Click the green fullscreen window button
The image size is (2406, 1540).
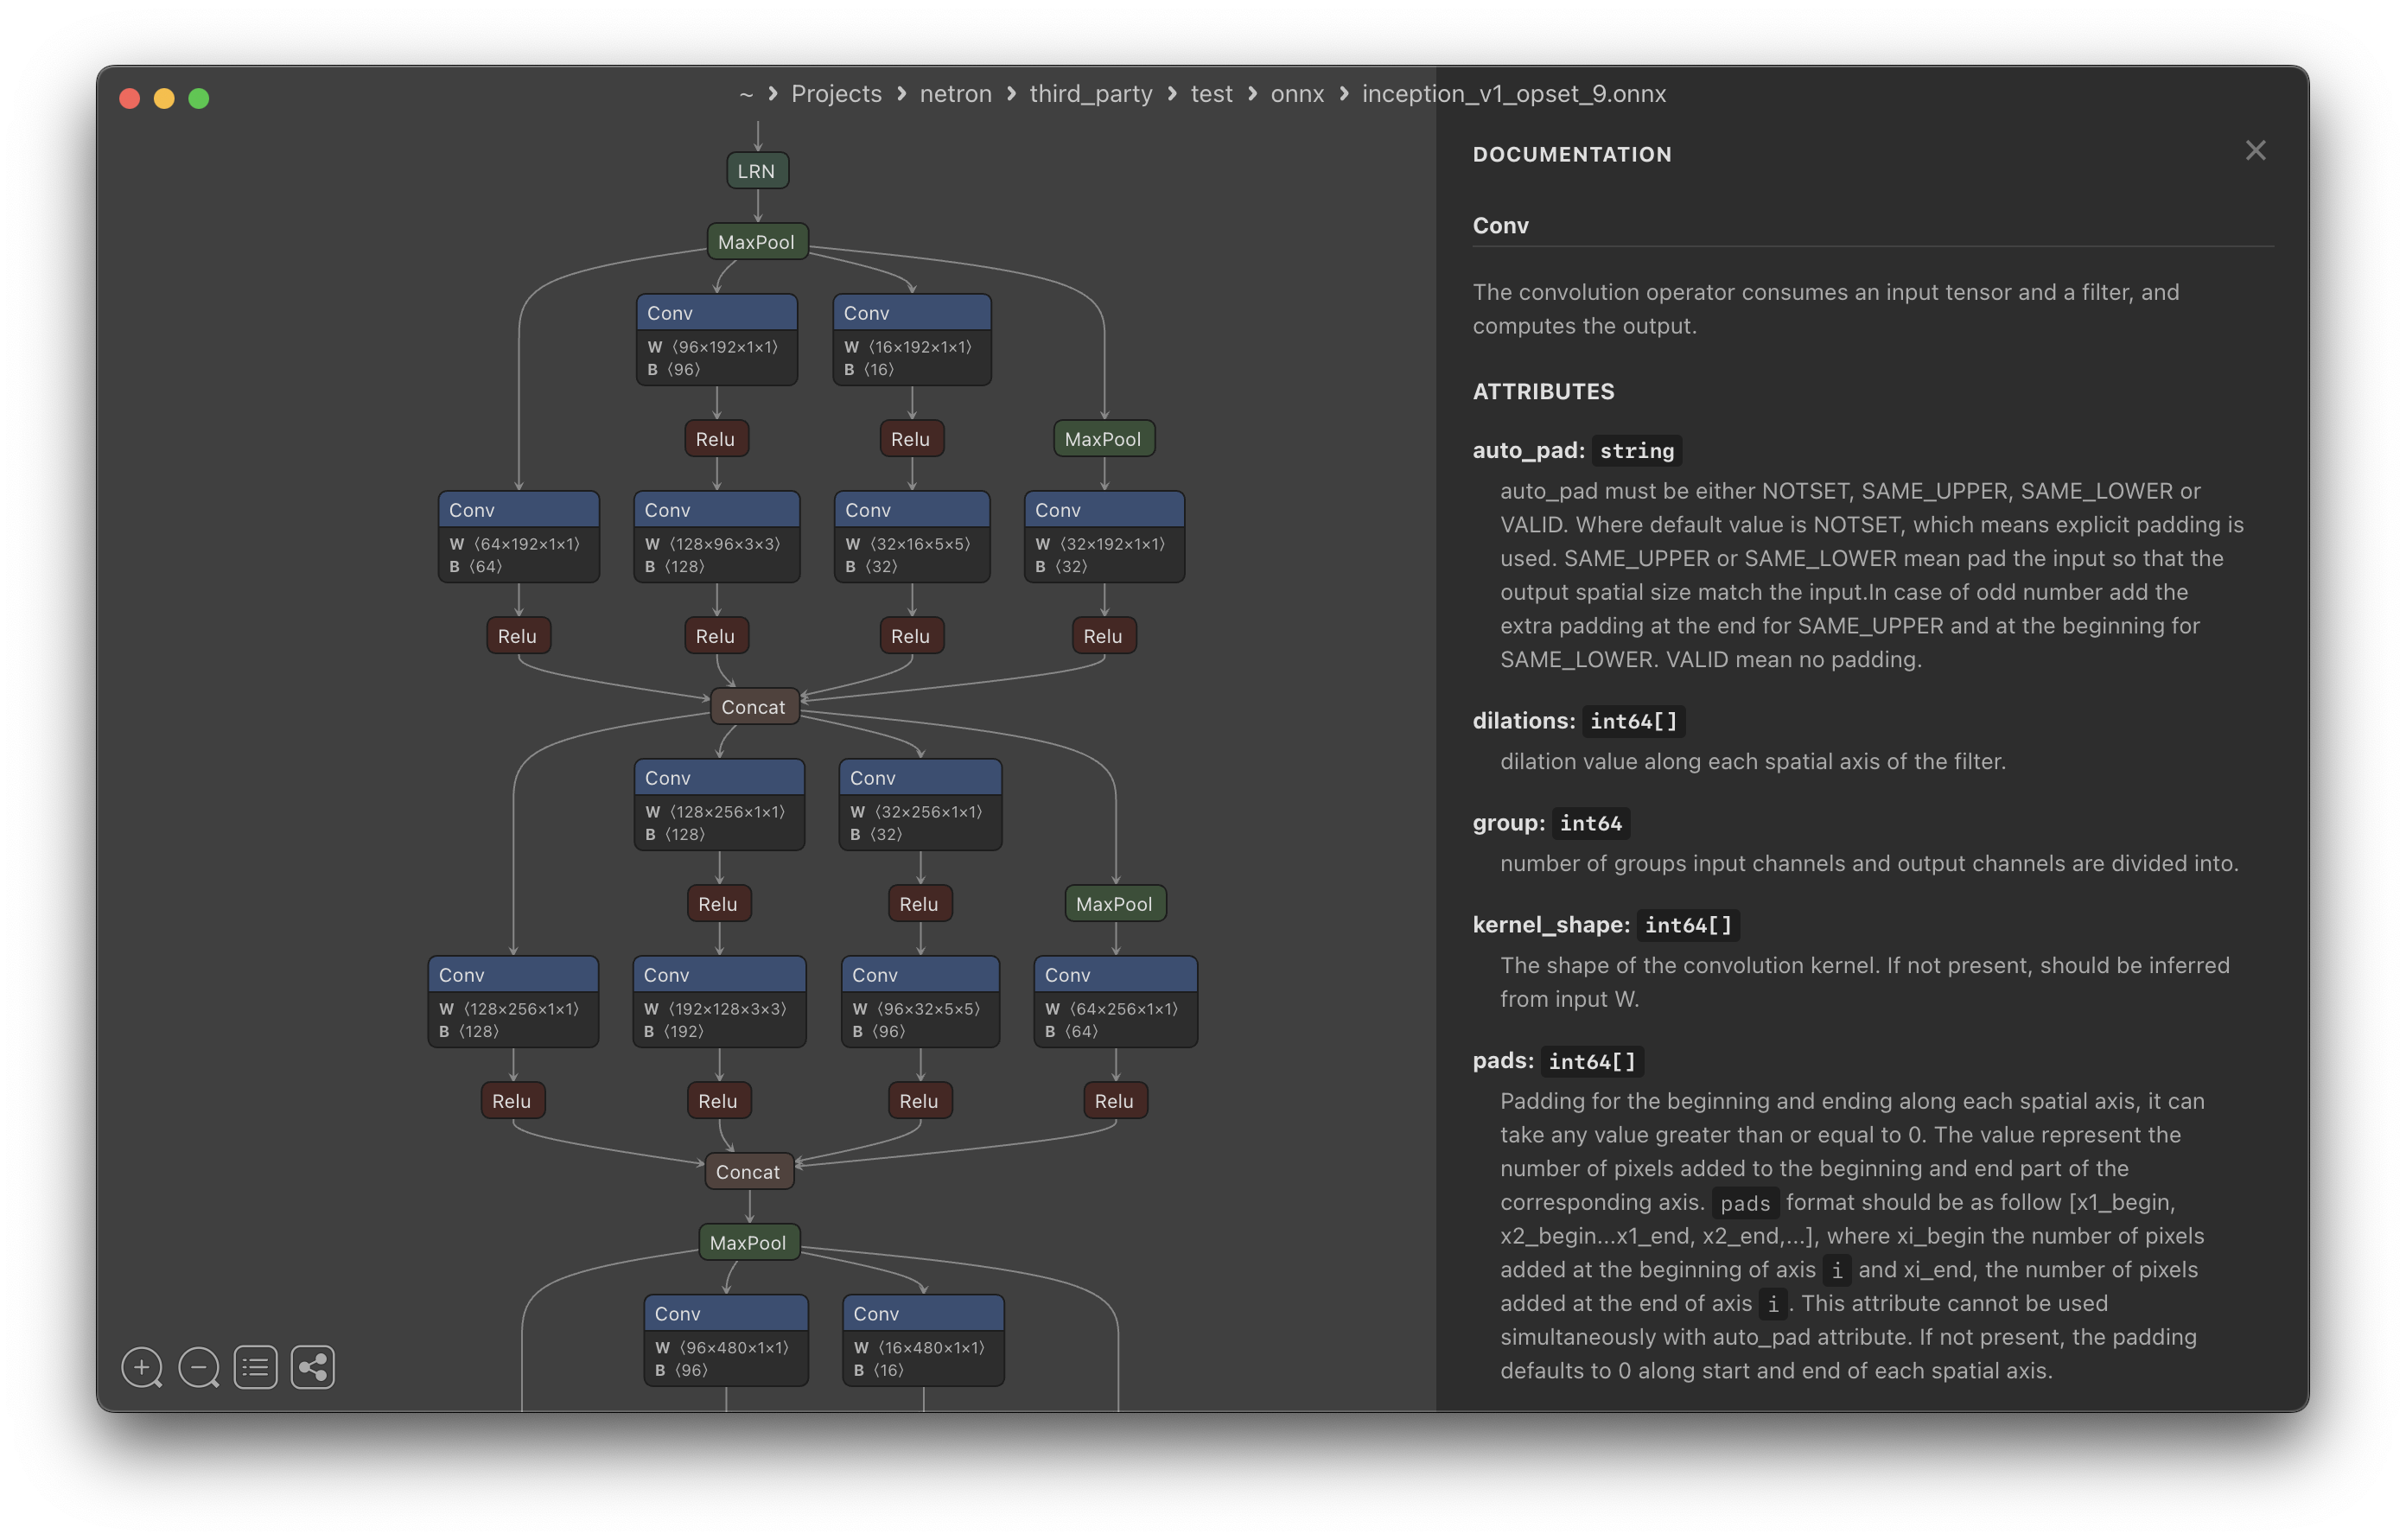pos(199,98)
